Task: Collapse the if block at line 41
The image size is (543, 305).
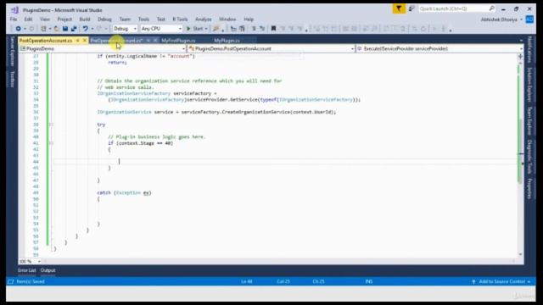Action: (x=51, y=143)
